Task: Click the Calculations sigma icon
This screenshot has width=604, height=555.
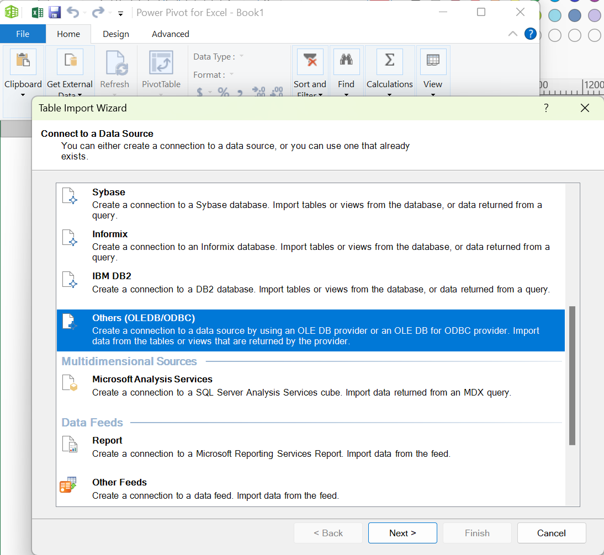Action: click(x=389, y=62)
